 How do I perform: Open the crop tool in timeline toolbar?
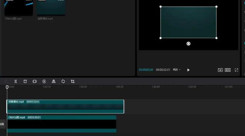(73, 81)
